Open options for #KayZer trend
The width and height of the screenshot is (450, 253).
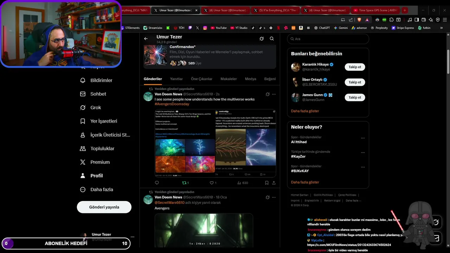[x=363, y=153]
